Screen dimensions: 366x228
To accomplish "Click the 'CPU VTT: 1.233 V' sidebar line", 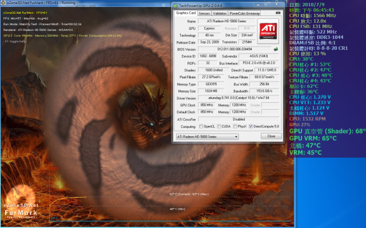I will coord(310,103).
